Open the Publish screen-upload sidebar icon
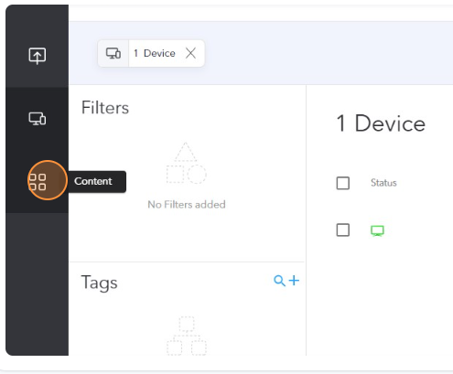453x374 pixels. 38,56
